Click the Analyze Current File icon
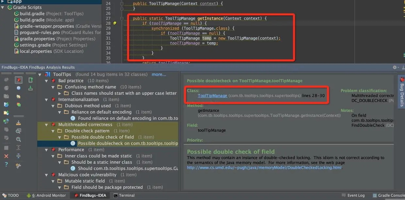 pos(6,80)
